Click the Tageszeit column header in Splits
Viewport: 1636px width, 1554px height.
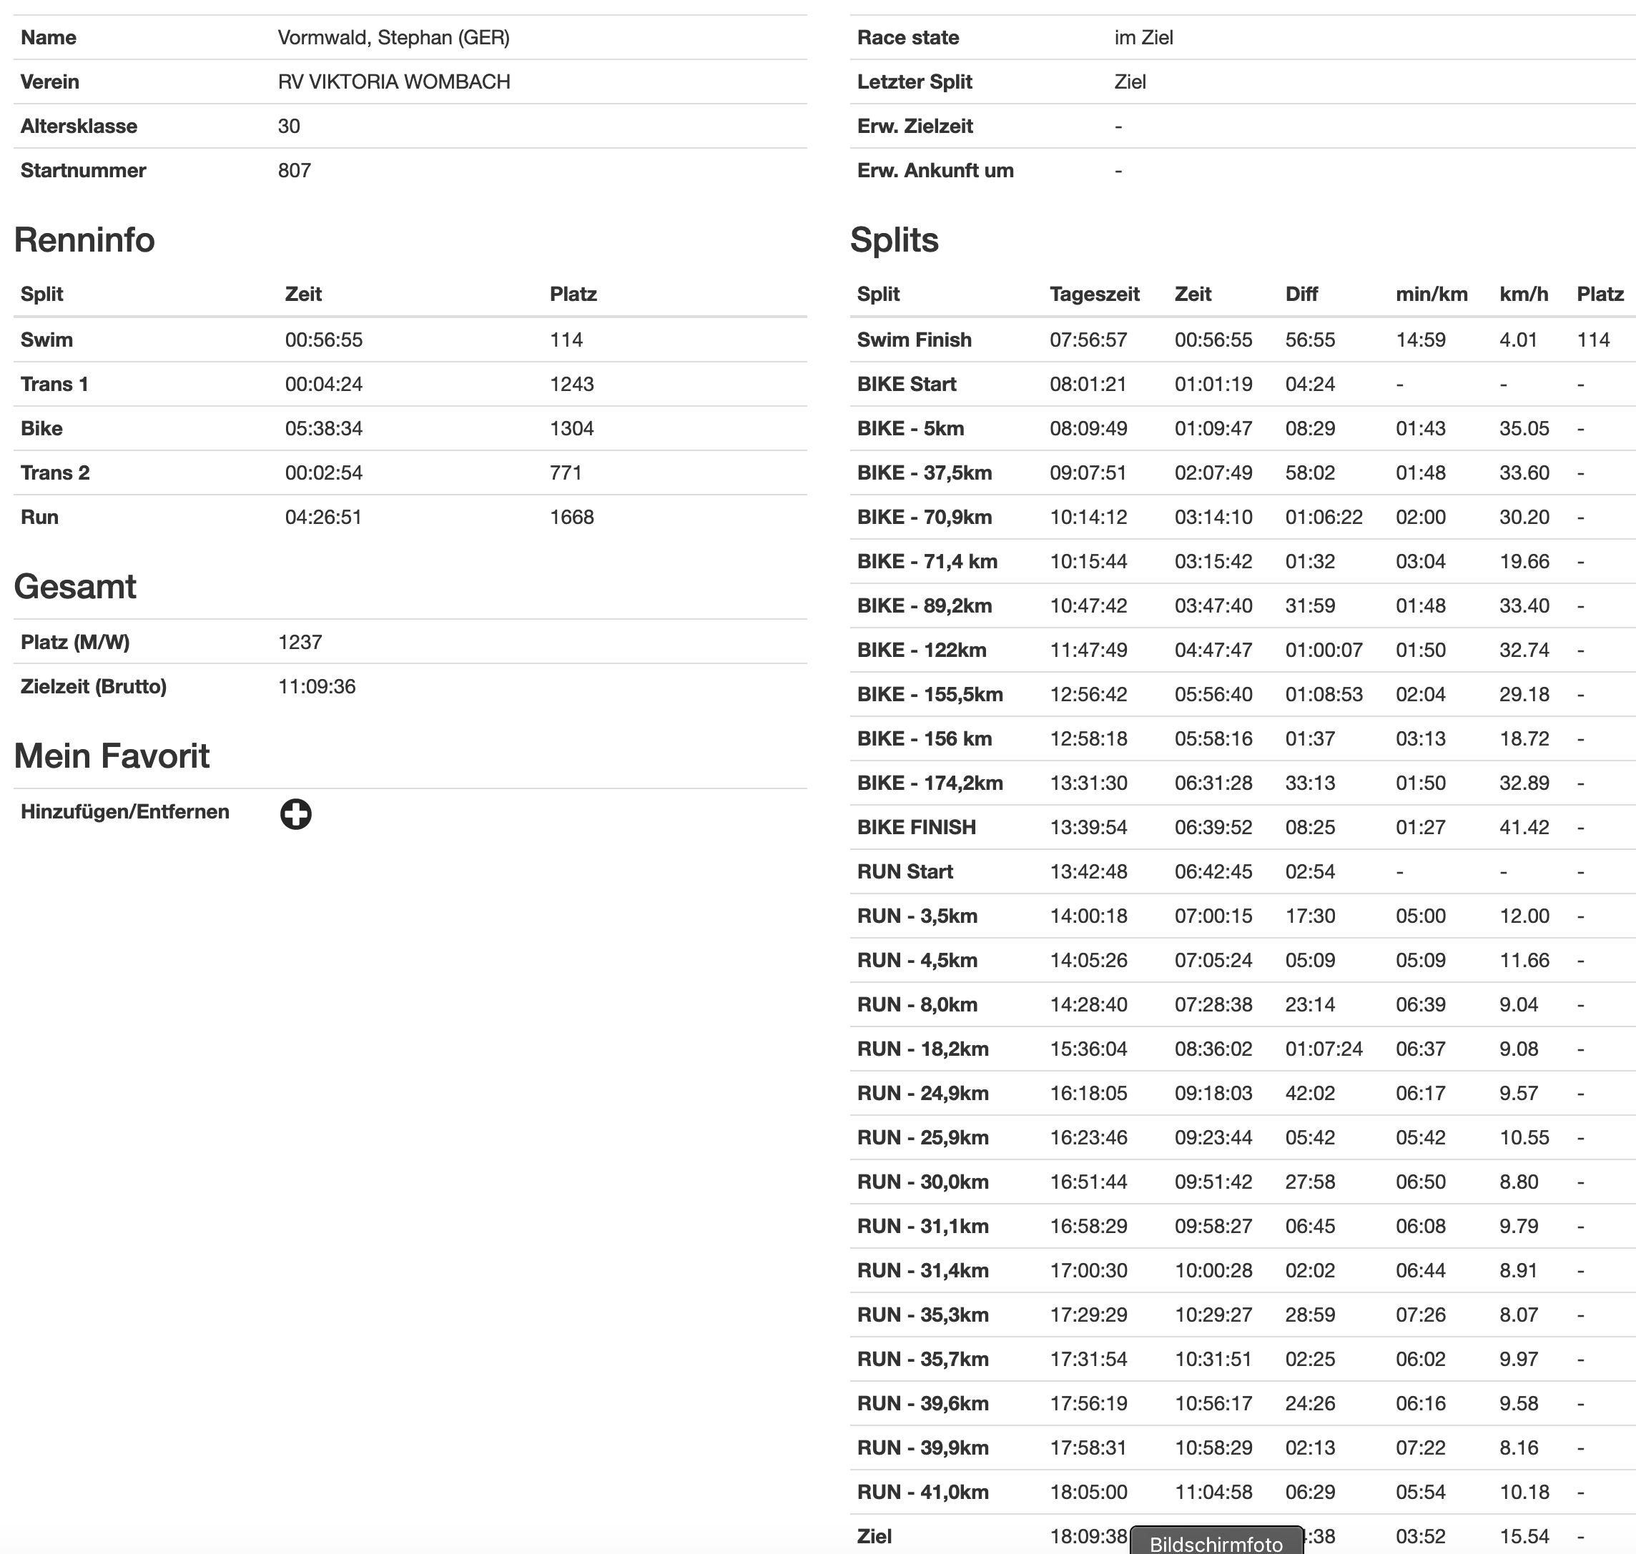(x=1095, y=294)
